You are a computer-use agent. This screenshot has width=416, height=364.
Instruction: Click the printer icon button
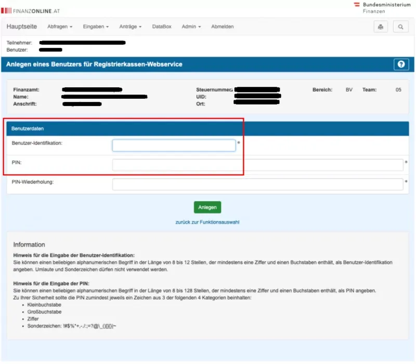381,27
